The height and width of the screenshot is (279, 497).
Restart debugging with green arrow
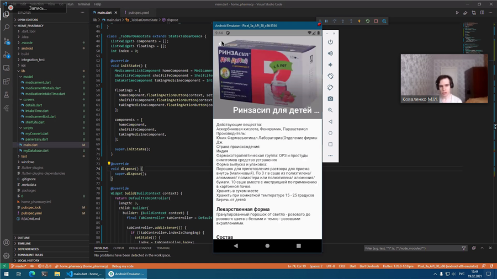368,21
